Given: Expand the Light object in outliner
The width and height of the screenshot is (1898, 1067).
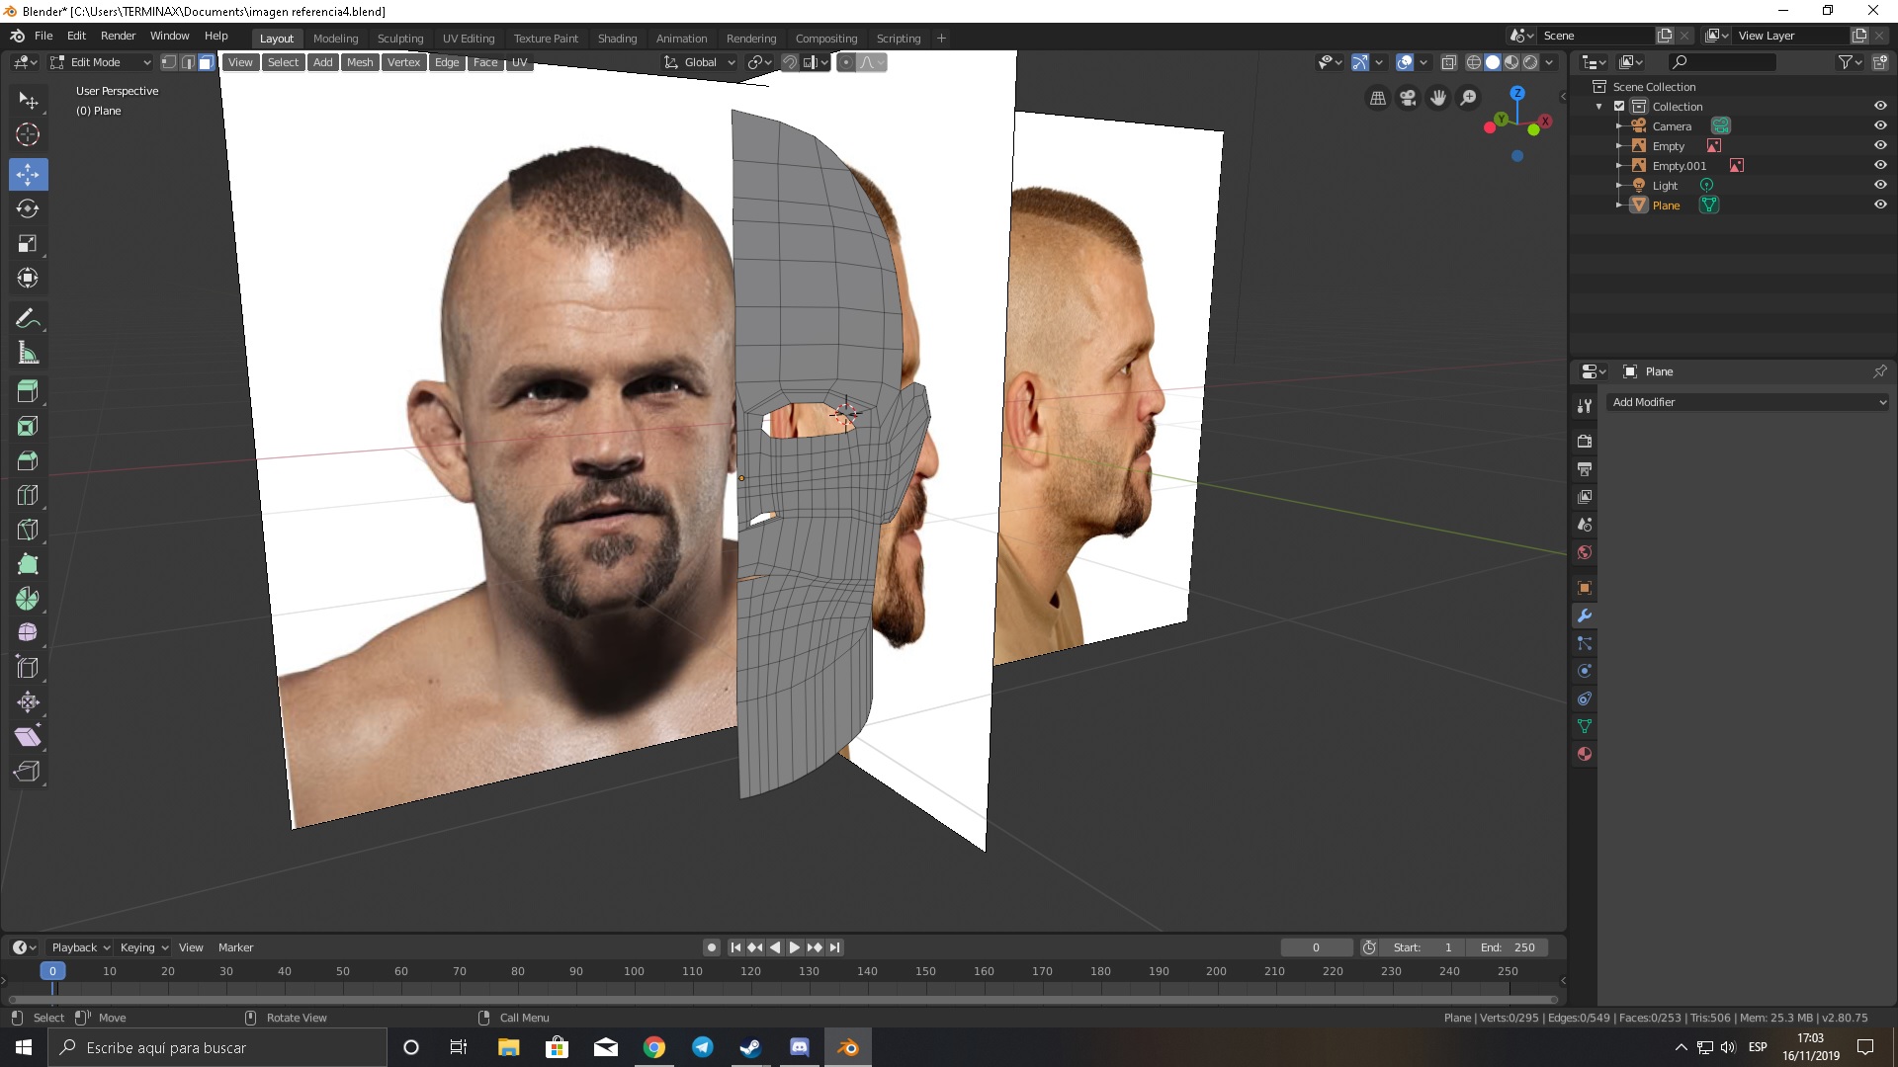Looking at the screenshot, I should [x=1618, y=185].
